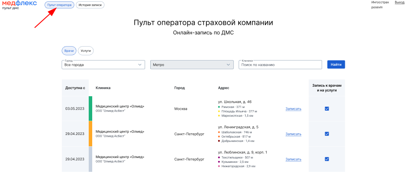Focus the Клиника search by name field
This screenshot has height=172, width=406.
[280, 65]
